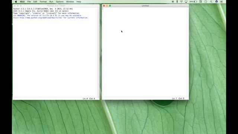
Task: Click the GCC build info line in Shell
Action: pos(41,11)
